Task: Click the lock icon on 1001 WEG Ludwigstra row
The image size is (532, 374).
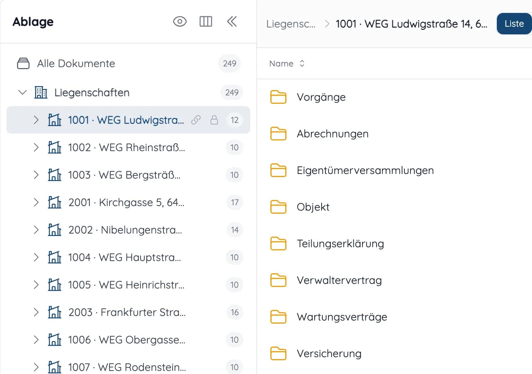Action: click(214, 120)
